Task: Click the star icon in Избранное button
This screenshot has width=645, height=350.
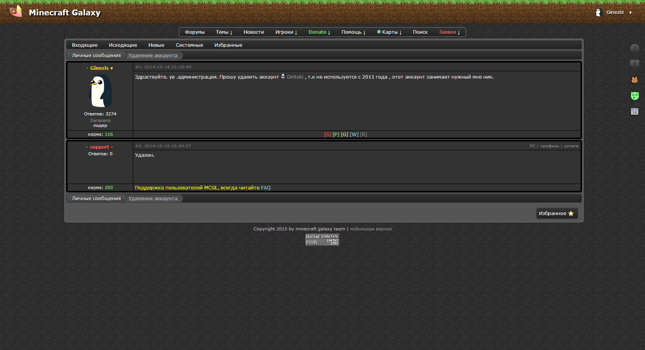Action: click(571, 214)
